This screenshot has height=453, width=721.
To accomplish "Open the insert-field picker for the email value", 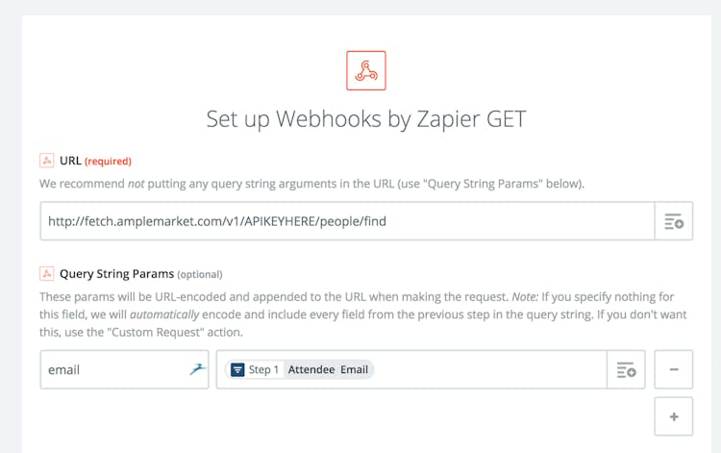I will (626, 369).
